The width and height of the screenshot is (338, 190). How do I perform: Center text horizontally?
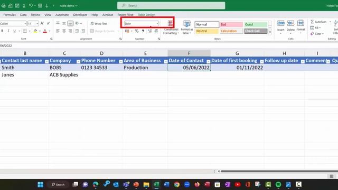[64, 31]
